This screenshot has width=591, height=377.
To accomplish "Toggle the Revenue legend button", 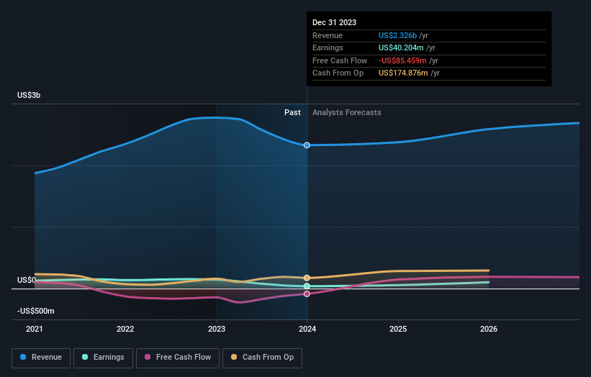I will 41,358.
